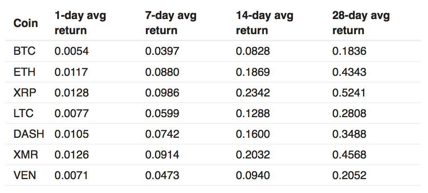This screenshot has width=428, height=193.
Task: Click the XMR row label
Action: point(26,154)
